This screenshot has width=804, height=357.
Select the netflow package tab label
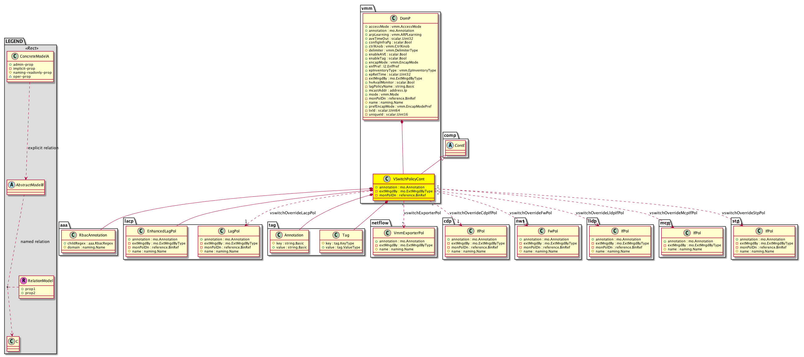(380, 223)
